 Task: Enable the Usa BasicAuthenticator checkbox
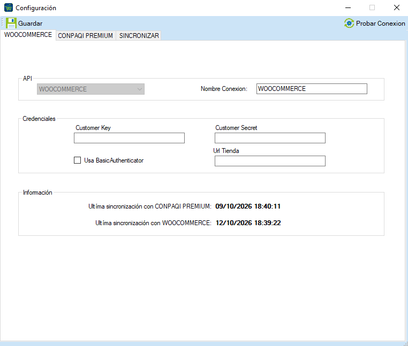[x=77, y=160]
